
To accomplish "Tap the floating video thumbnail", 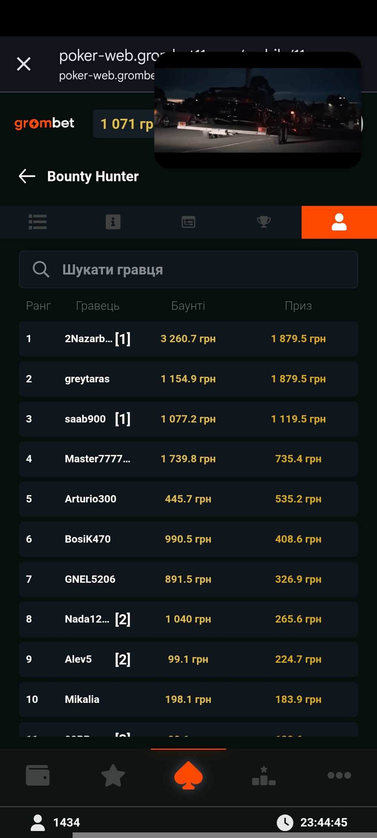I will point(257,110).
